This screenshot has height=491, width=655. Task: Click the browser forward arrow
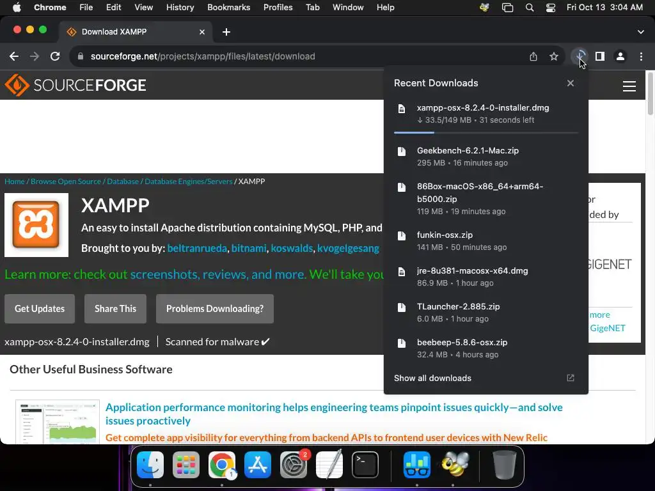click(x=35, y=56)
